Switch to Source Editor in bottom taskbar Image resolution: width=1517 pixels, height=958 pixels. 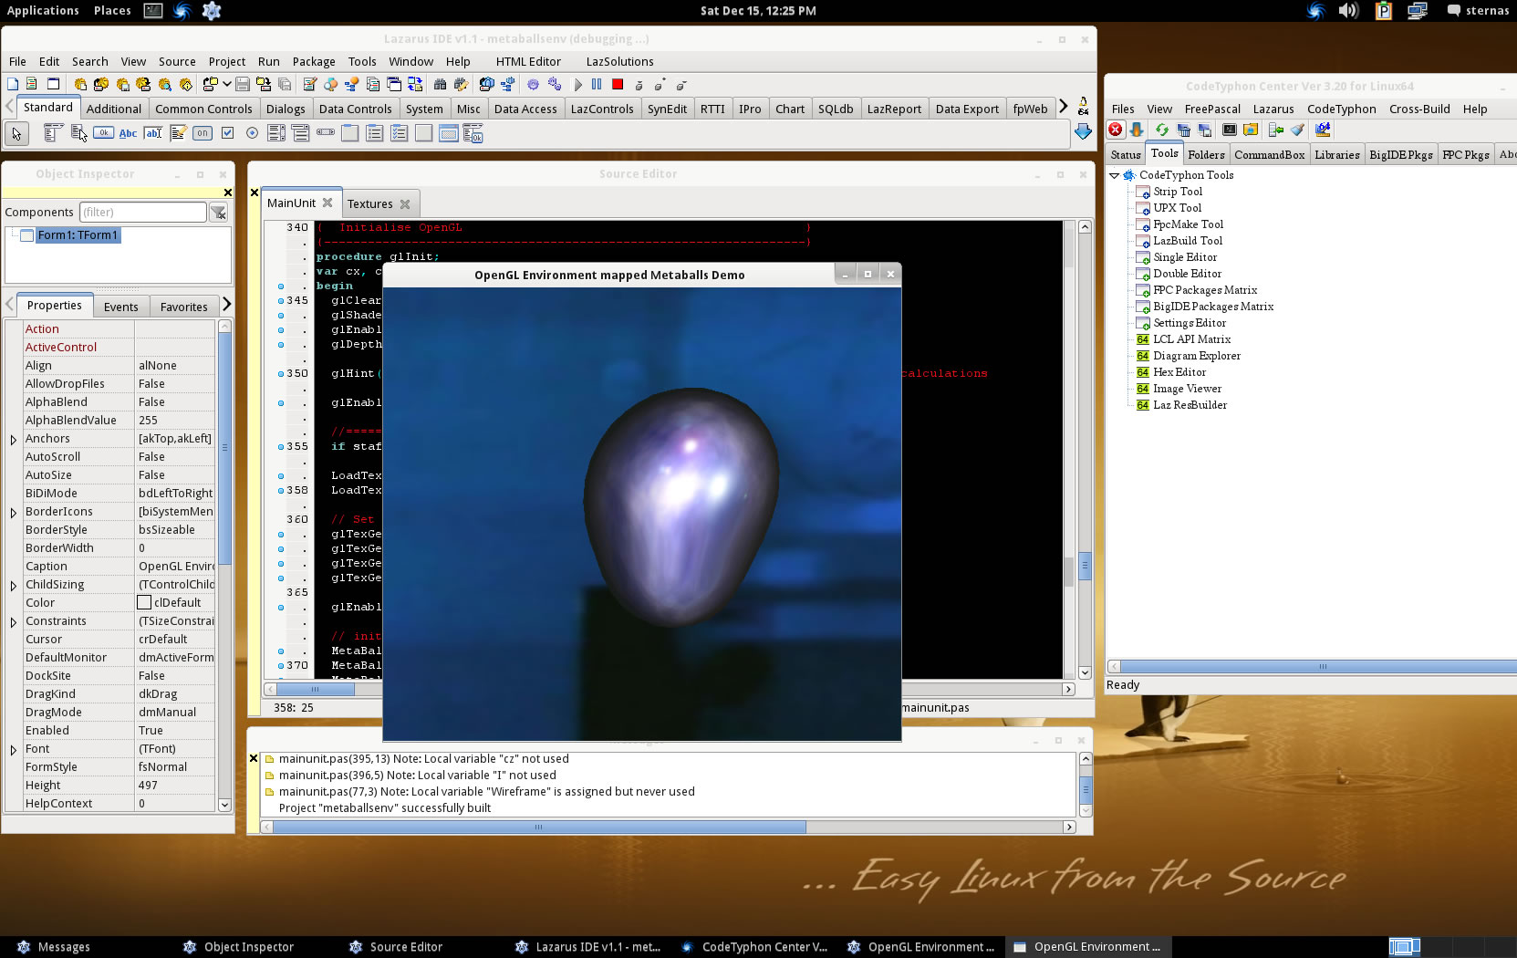coord(397,947)
